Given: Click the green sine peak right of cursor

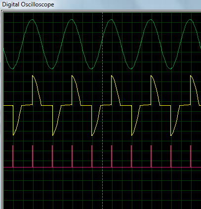Looking at the screenshot, I should point(112,20).
